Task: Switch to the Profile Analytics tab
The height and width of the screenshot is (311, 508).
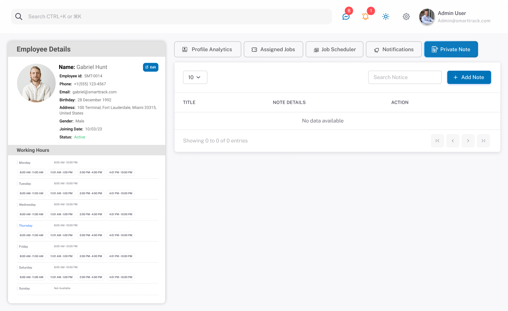Action: (x=207, y=49)
